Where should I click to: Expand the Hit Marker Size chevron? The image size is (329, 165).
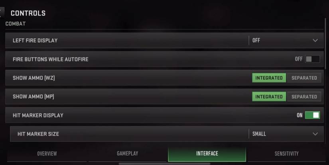tap(315, 134)
